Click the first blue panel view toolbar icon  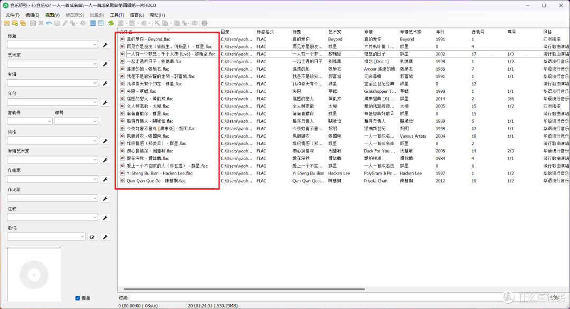click(x=93, y=23)
